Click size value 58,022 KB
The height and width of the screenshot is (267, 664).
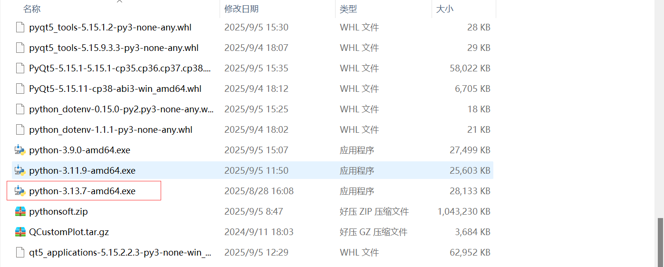tap(470, 68)
